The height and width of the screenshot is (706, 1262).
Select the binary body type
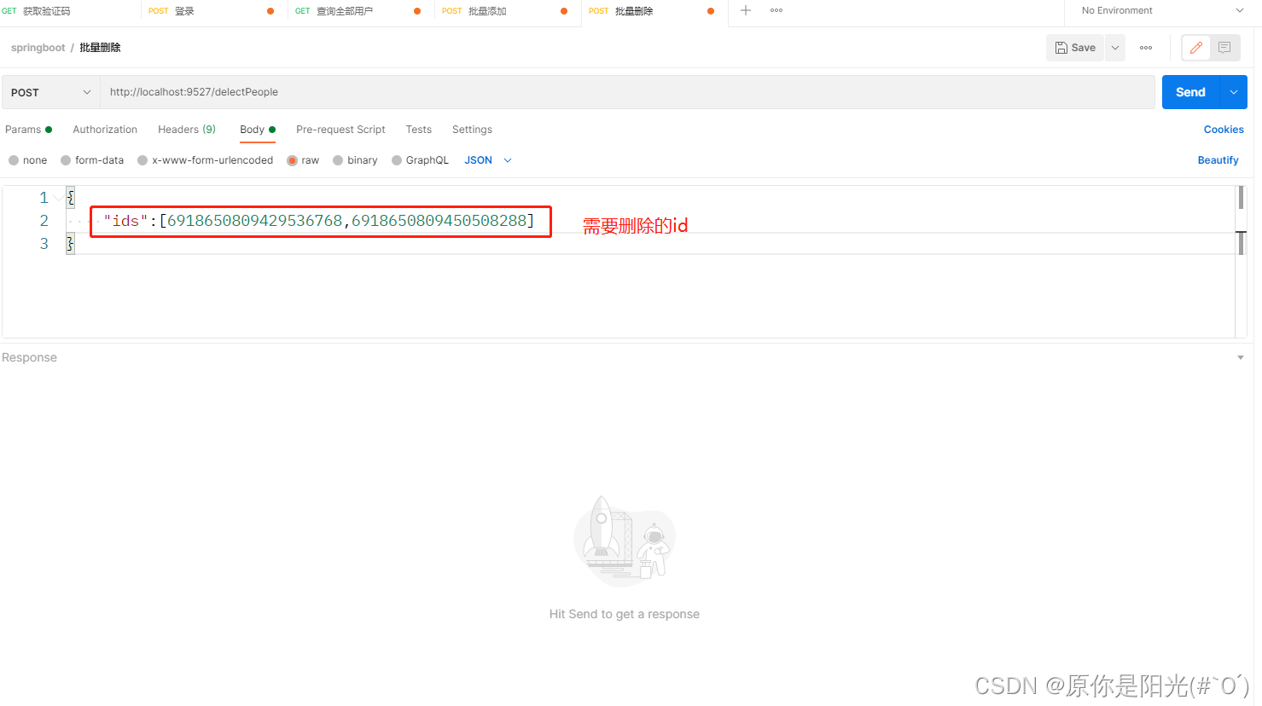(x=355, y=160)
